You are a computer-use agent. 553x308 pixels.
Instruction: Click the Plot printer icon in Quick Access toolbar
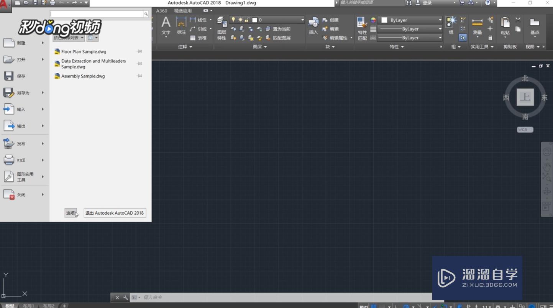pyautogui.click(x=53, y=3)
